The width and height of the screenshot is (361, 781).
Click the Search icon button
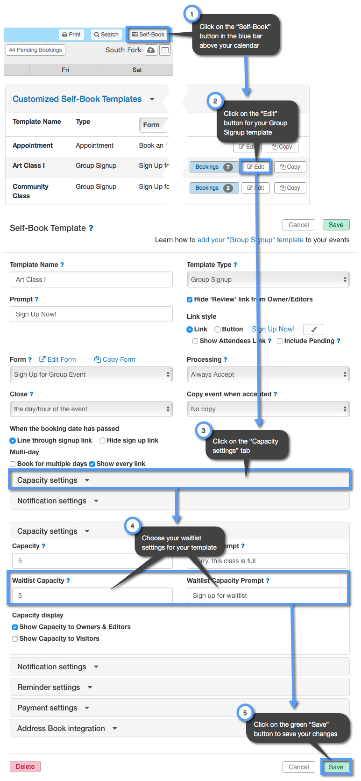pos(106,34)
